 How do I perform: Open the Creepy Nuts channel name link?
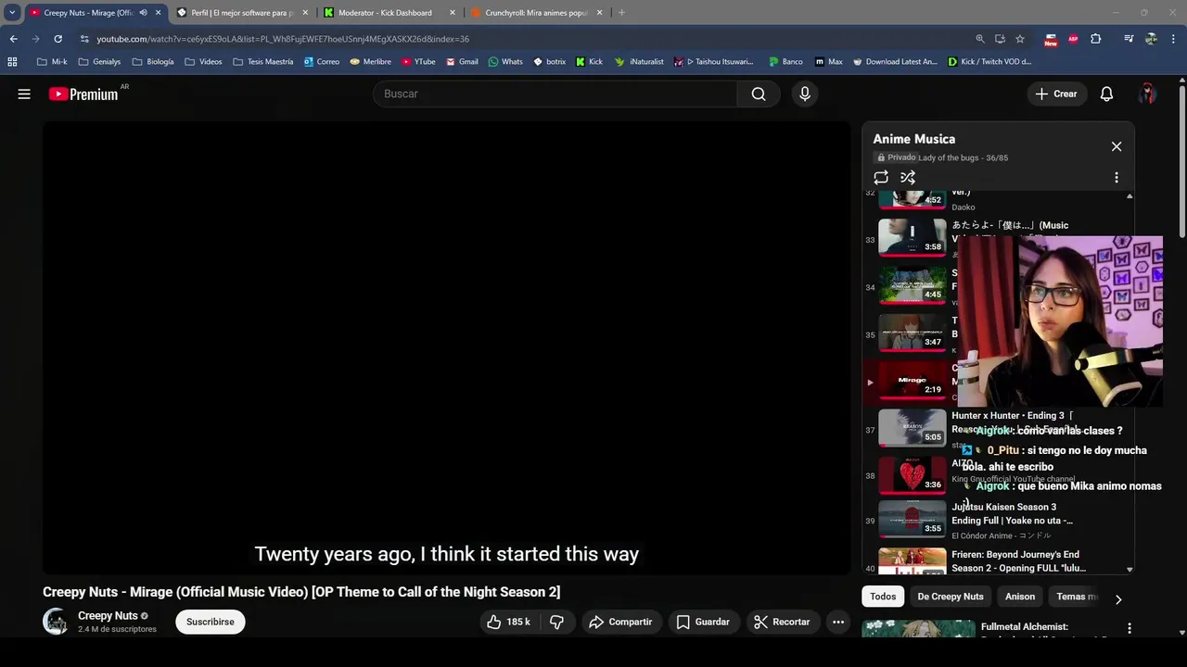pyautogui.click(x=108, y=616)
